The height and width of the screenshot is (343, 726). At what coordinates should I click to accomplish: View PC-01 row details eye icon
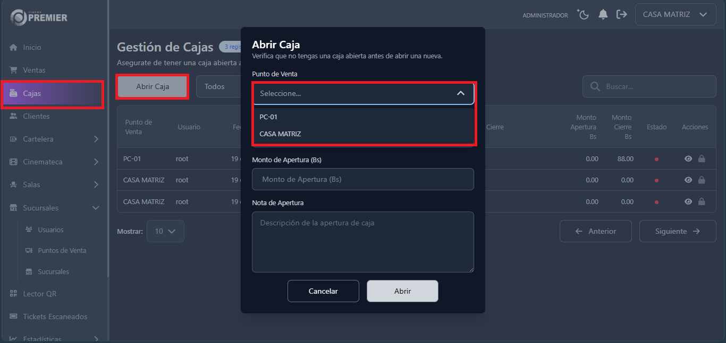688,159
